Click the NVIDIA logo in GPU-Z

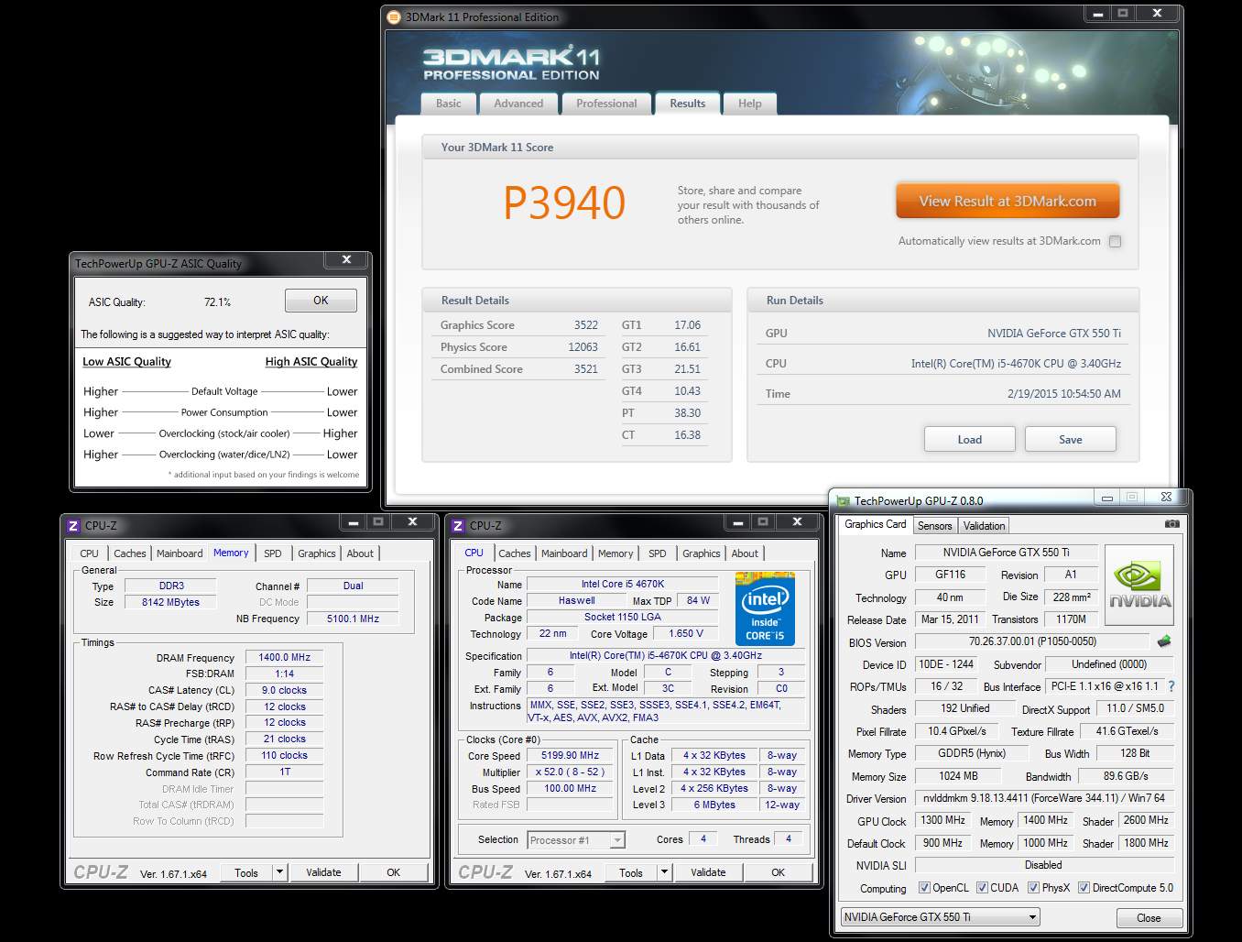(1139, 586)
